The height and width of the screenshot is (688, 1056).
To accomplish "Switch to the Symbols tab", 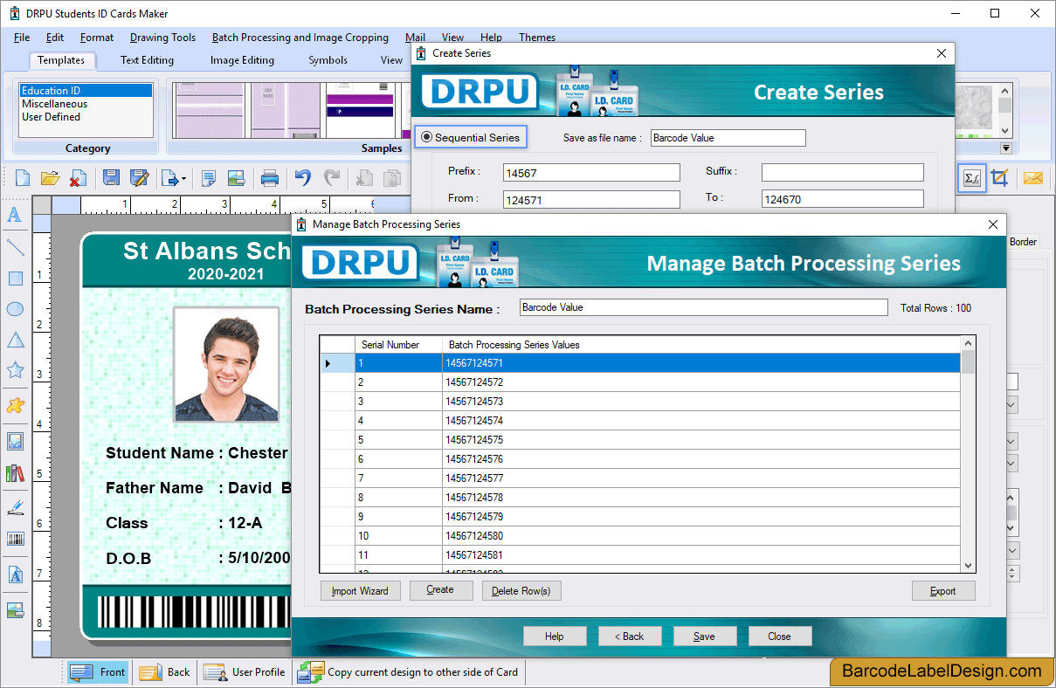I will tap(328, 60).
